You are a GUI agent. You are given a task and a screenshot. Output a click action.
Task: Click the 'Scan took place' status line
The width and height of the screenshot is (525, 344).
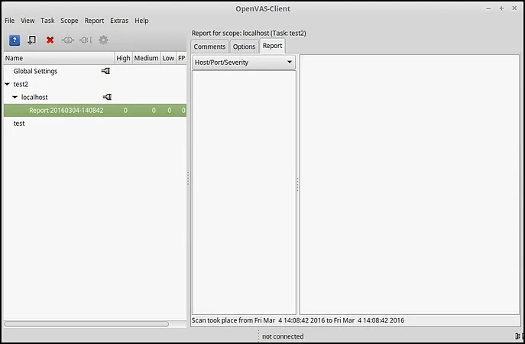click(x=298, y=320)
